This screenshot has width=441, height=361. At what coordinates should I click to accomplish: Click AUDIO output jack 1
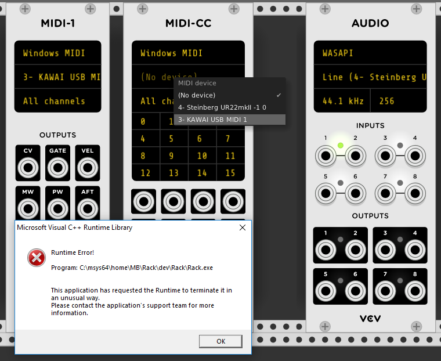[326, 250]
